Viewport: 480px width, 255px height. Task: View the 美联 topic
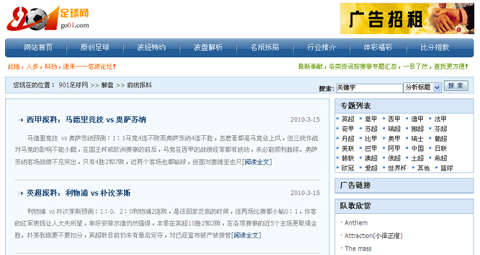click(347, 148)
